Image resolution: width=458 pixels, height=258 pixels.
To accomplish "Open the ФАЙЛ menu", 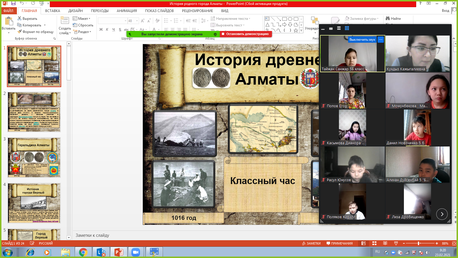I will point(9,11).
